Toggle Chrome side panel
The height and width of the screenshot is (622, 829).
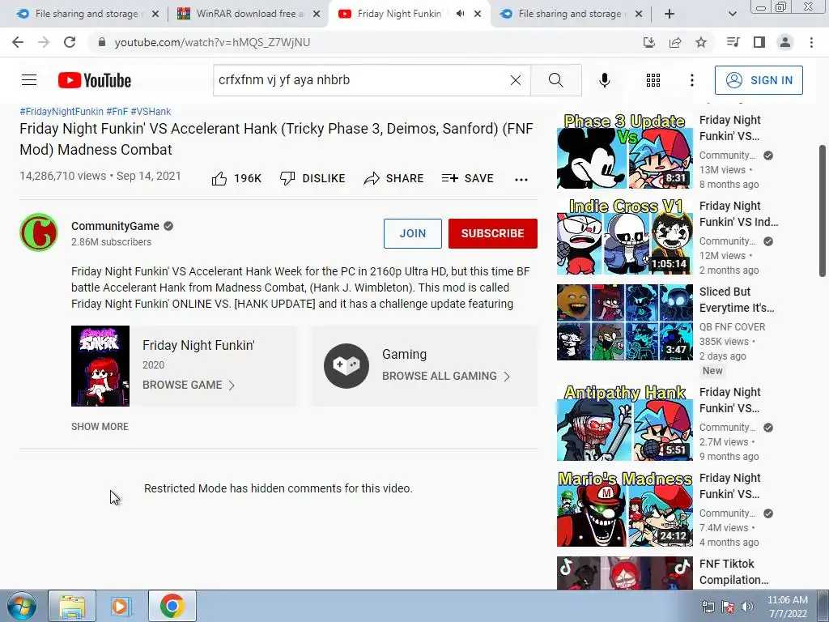coord(759,42)
